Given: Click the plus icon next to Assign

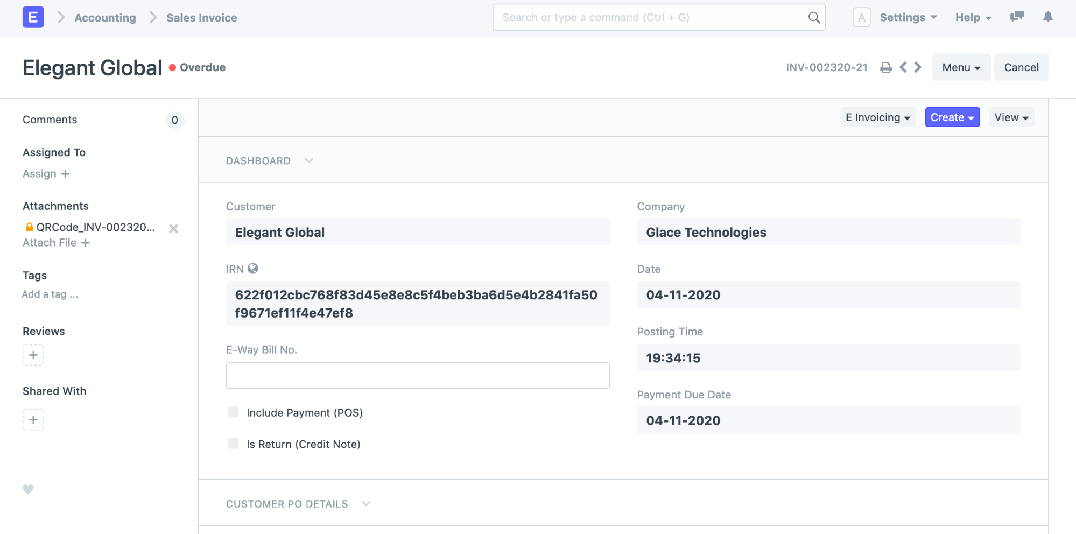Looking at the screenshot, I should pyautogui.click(x=65, y=174).
